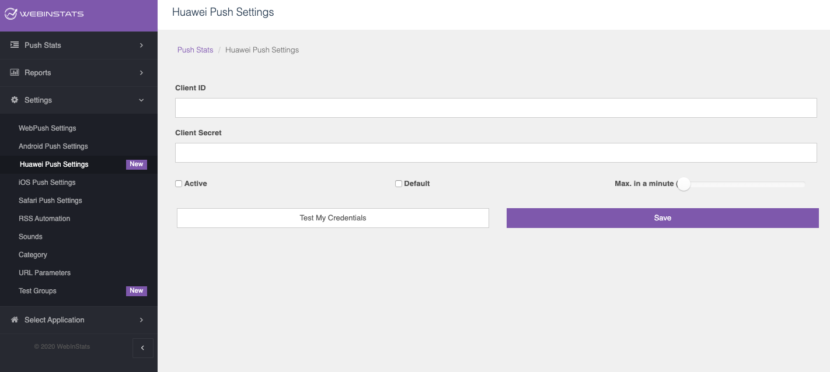The width and height of the screenshot is (830, 372).
Task: Expand the Push Stats menu chevron
Action: (x=141, y=45)
